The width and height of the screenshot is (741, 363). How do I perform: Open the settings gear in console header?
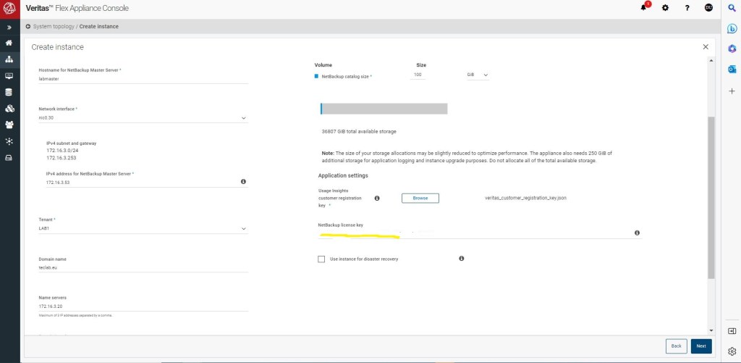pyautogui.click(x=666, y=8)
